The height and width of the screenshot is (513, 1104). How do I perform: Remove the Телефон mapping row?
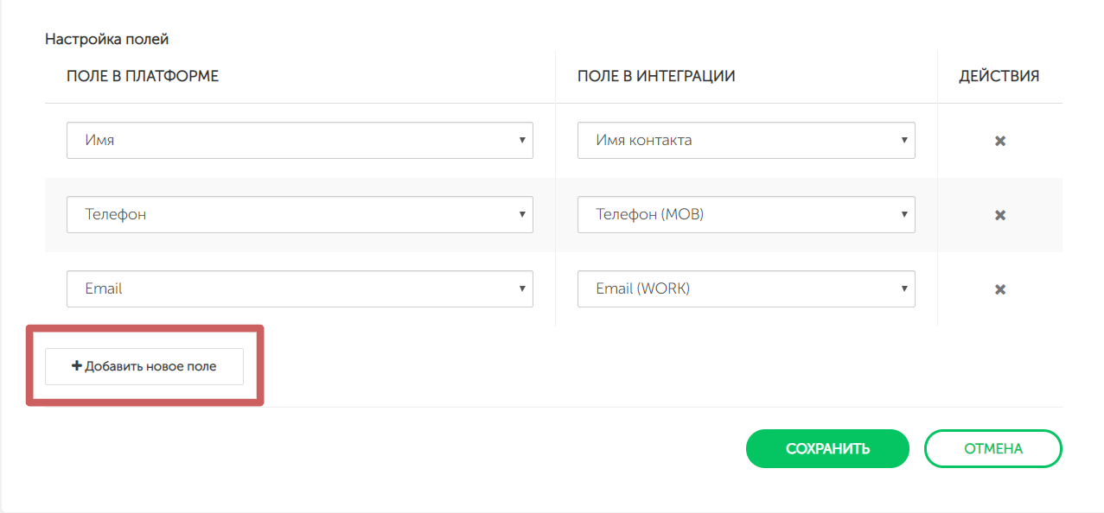tap(999, 215)
